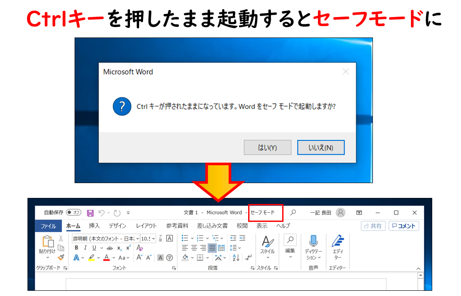Click the search magnifier in title bar
This screenshot has width=461, height=296.
point(293,213)
